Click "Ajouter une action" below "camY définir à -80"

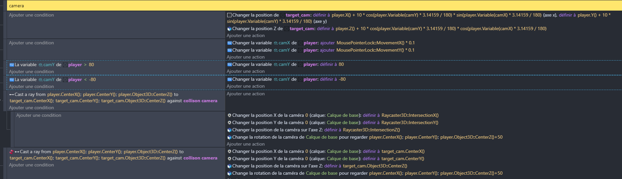pos(246,86)
